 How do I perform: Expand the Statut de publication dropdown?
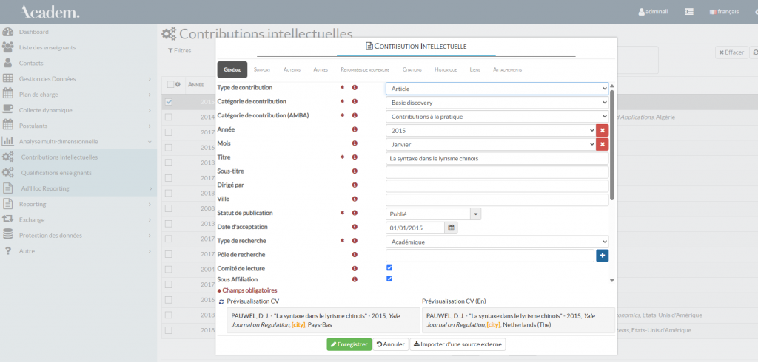coord(476,214)
